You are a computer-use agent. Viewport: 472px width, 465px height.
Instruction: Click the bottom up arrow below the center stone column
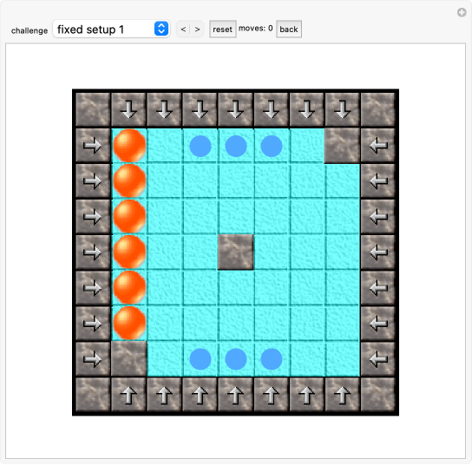point(235,395)
